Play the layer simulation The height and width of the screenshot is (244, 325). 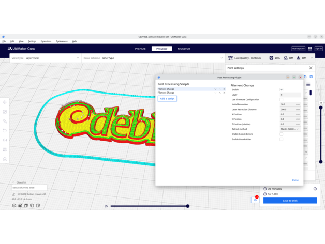click(x=106, y=206)
